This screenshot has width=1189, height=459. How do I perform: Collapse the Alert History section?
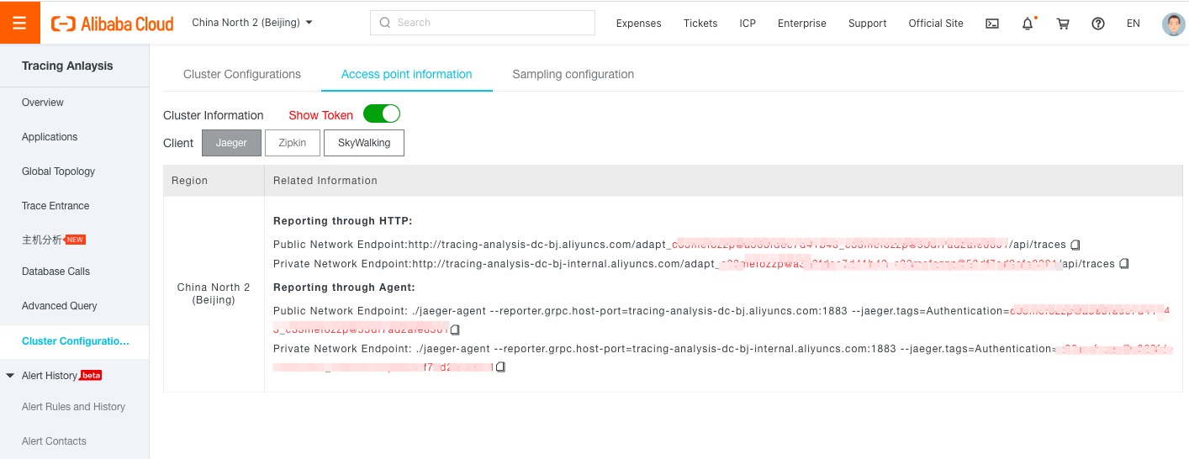(x=10, y=376)
